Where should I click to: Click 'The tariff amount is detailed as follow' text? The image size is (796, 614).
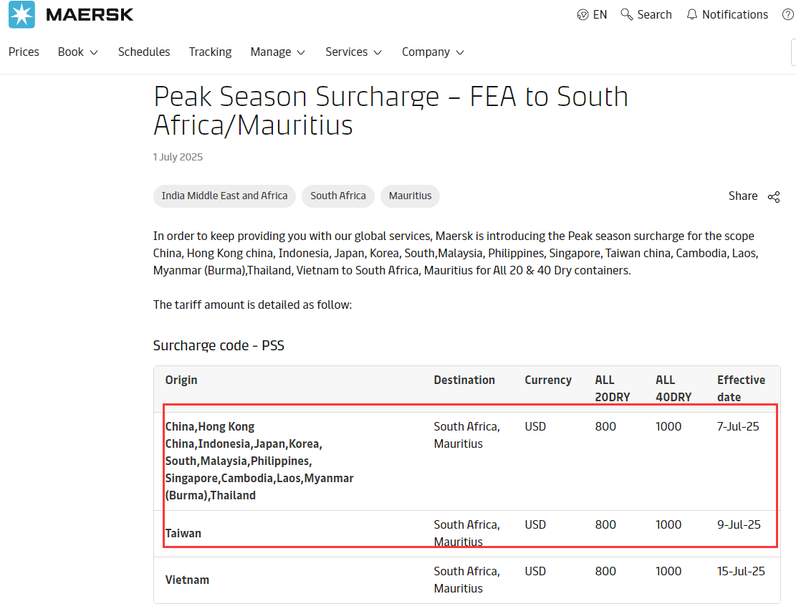252,305
